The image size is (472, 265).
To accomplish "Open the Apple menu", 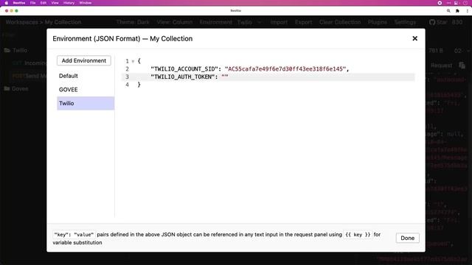I will pos(7,3).
